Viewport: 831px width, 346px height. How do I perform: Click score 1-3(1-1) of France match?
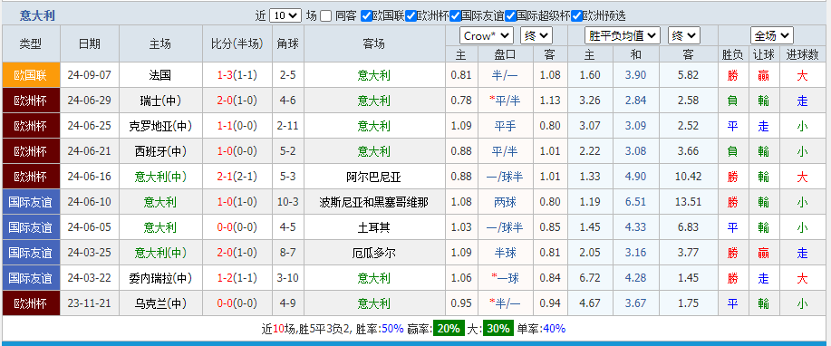click(237, 75)
